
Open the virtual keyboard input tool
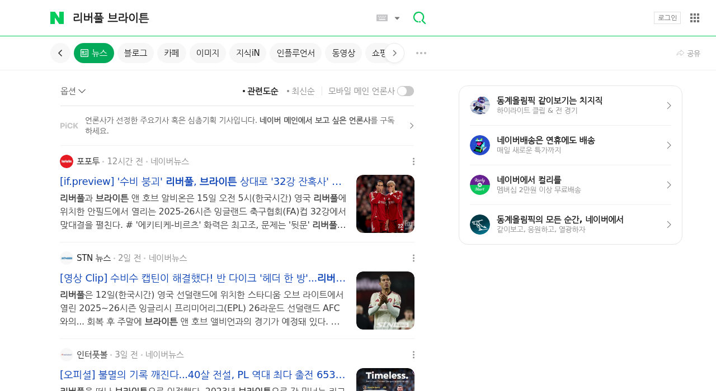point(382,18)
